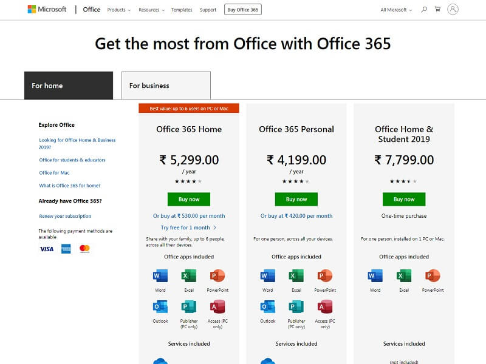The height and width of the screenshot is (364, 486).
Task: Click Word icon under Office 365 Personal
Action: [x=268, y=275]
